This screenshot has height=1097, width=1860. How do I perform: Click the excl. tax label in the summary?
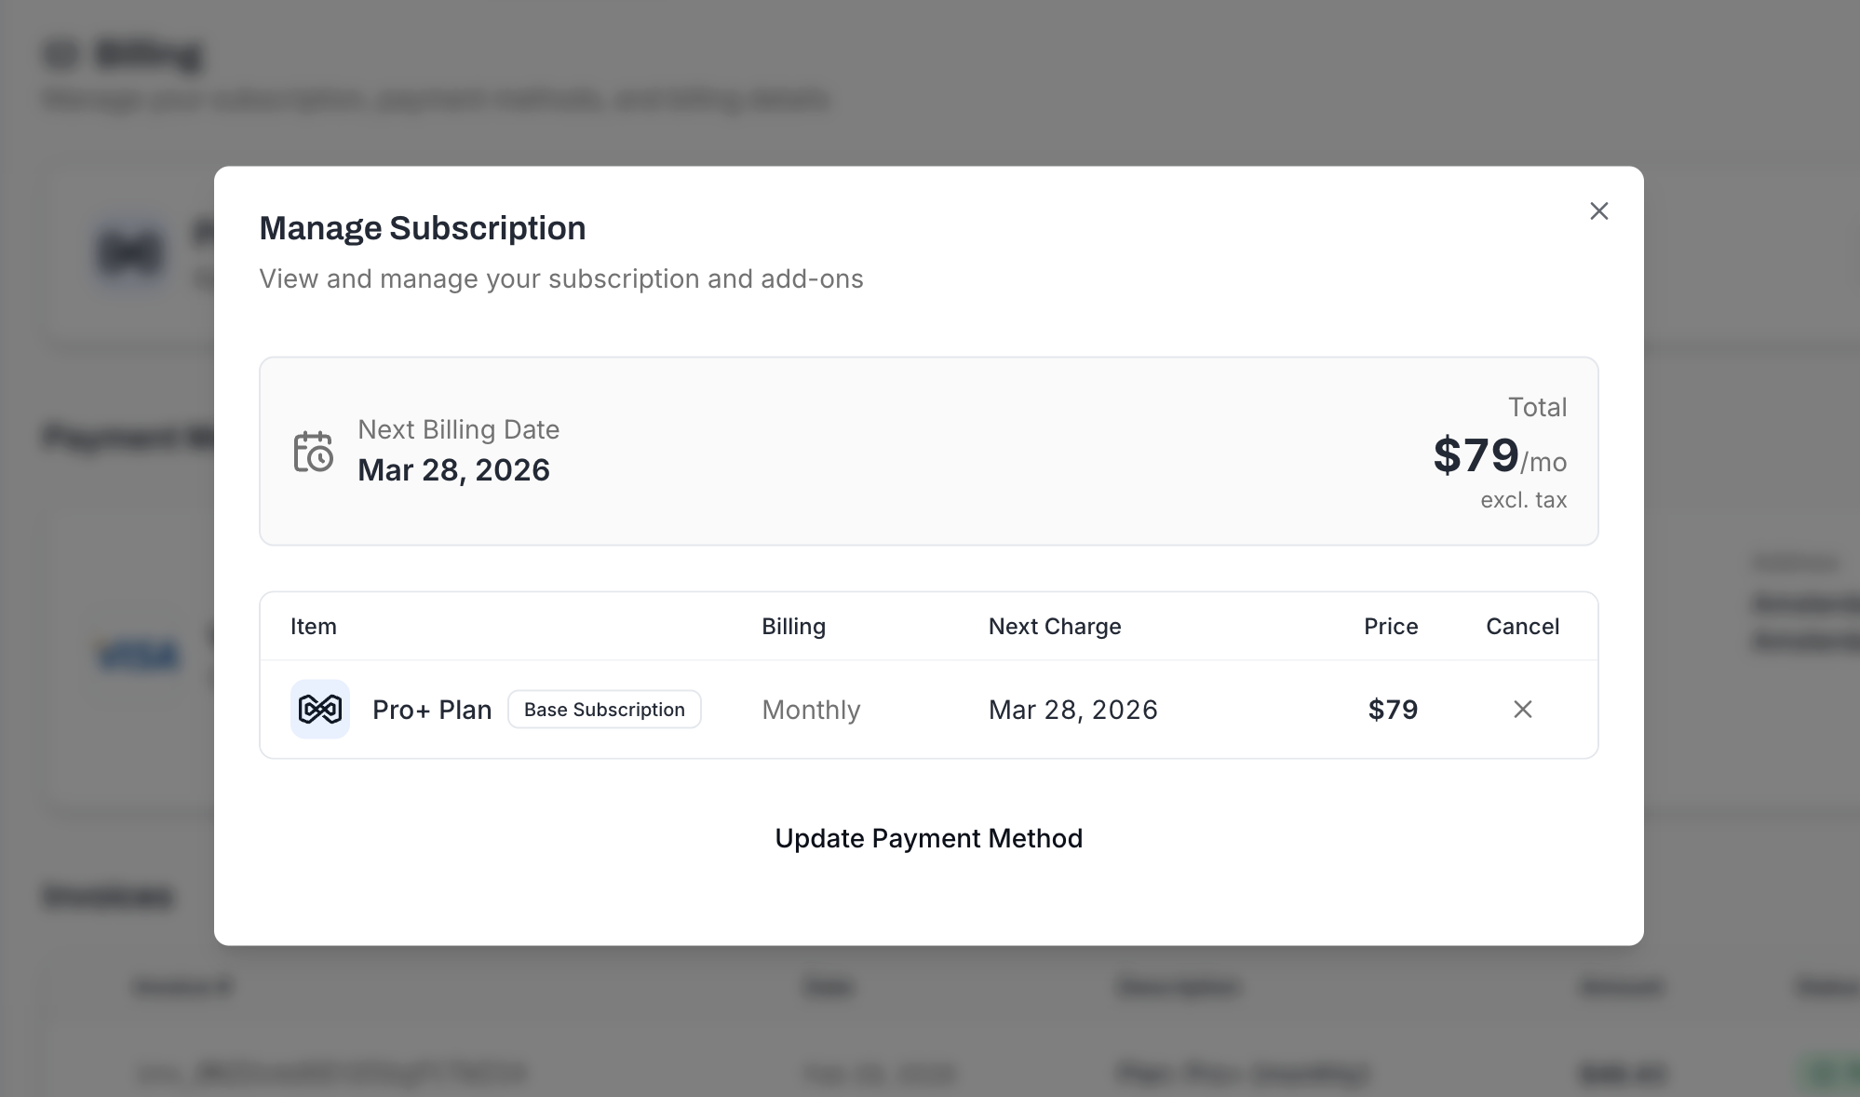(1524, 499)
